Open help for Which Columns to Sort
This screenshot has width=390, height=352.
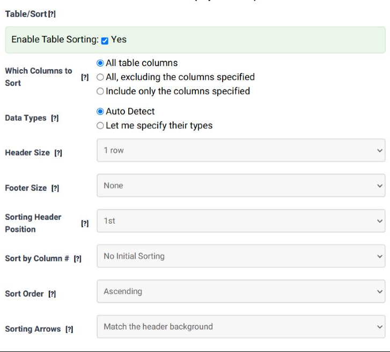click(85, 77)
